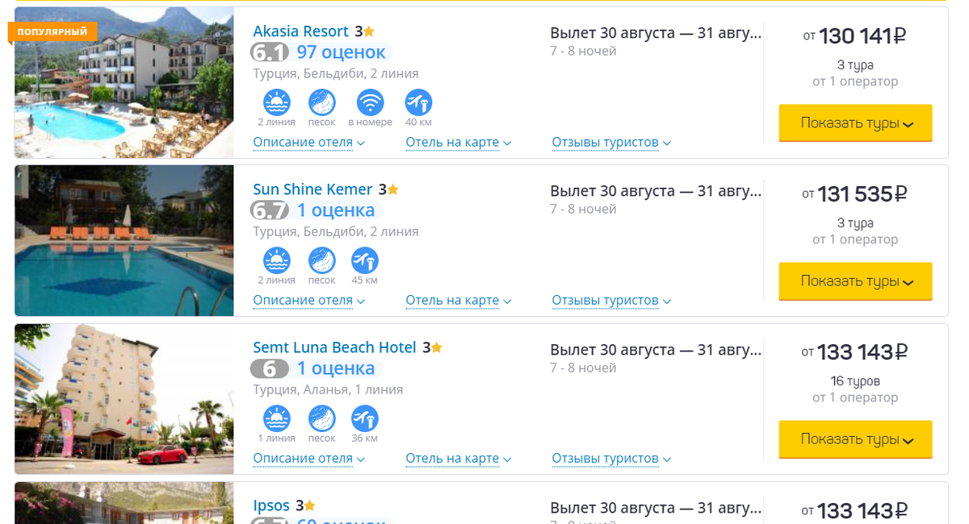Click Akasia Resort's sand (песок) icon
The image size is (969, 524).
321,102
